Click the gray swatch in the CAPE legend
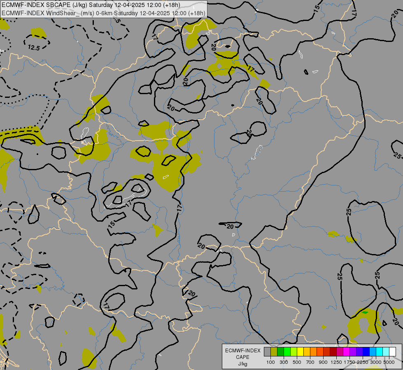Viewport: 403px width, 370px height. click(x=267, y=351)
